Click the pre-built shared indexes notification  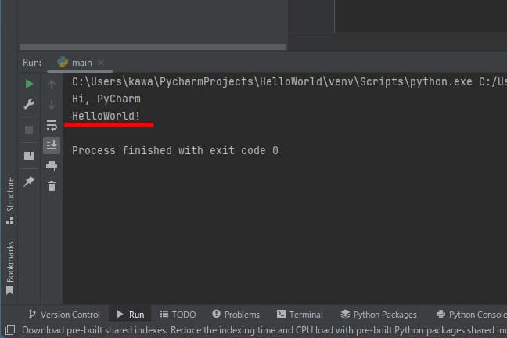[264, 330]
